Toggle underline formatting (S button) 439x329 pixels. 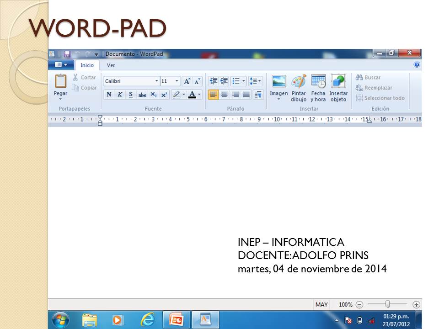[x=131, y=95]
